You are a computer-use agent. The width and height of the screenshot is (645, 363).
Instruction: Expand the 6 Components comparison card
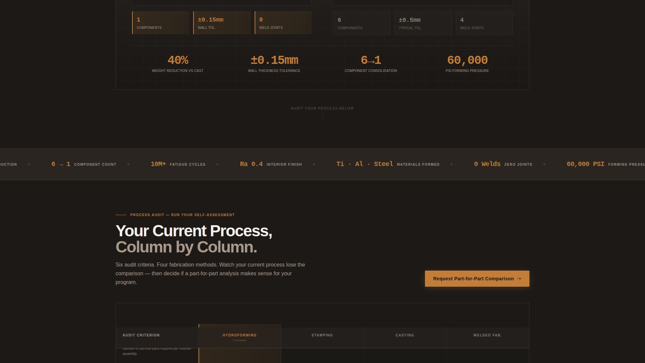tap(361, 23)
